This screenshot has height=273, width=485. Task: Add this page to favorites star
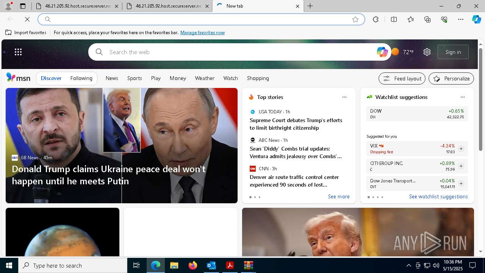coord(355,19)
